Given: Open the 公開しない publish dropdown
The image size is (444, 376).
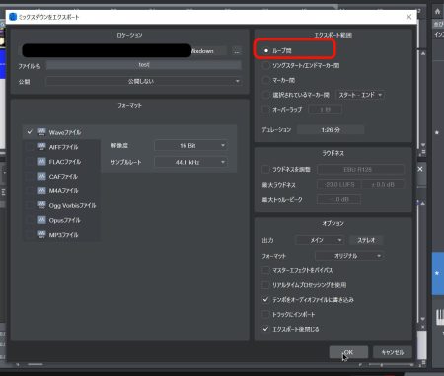Looking at the screenshot, I should click(144, 81).
